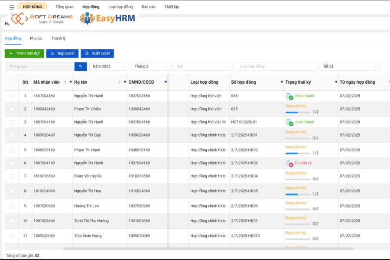Check the row for Nguyễn Thị Hạnh contract 068
Viewport: 390px width, 260px height.
click(x=12, y=96)
